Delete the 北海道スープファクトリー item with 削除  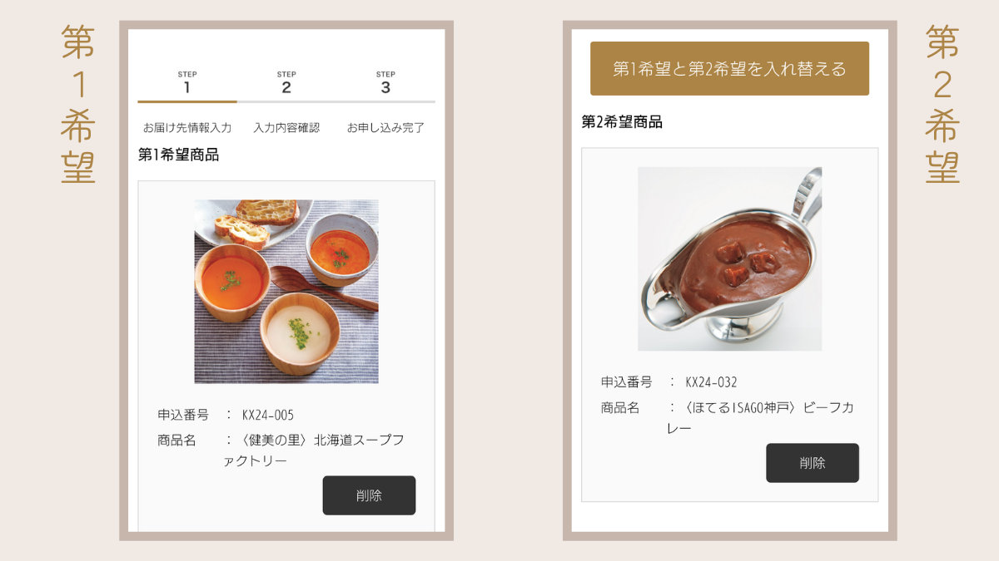pos(369,495)
